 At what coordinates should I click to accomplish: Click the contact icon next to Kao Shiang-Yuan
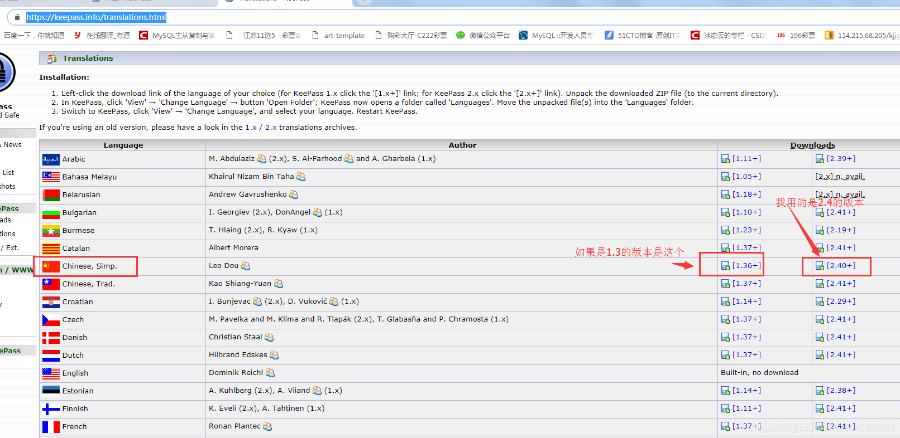(x=279, y=284)
